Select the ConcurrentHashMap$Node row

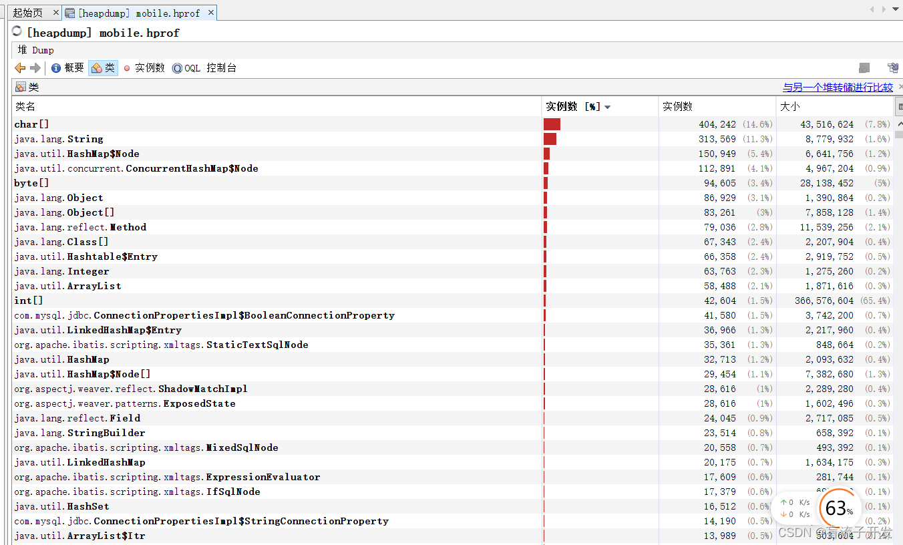click(452, 168)
